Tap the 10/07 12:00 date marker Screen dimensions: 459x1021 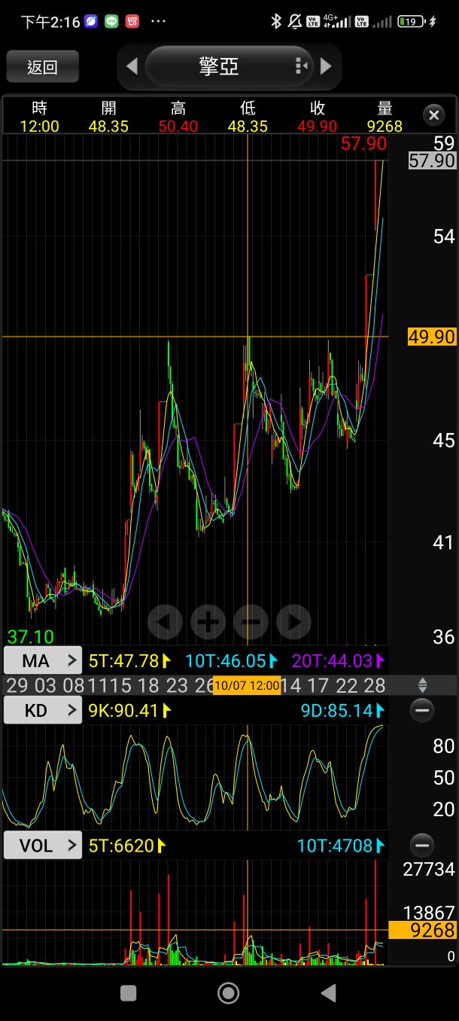tap(248, 685)
